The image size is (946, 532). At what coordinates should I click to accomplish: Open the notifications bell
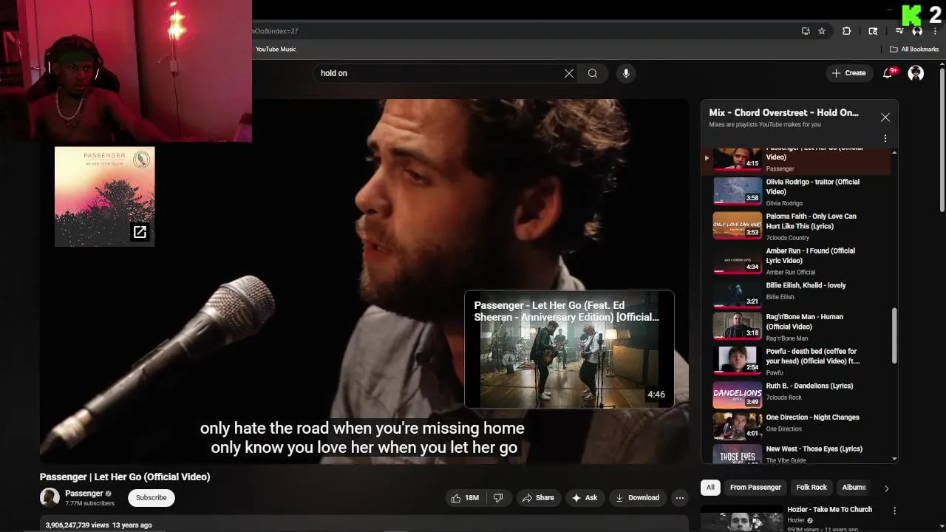click(888, 72)
